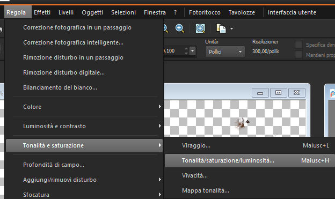
Task: Click the Risoluzione value field
Action: click(266, 51)
